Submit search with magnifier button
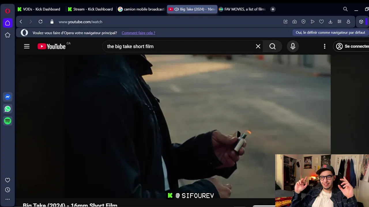369x207 pixels. (x=272, y=46)
